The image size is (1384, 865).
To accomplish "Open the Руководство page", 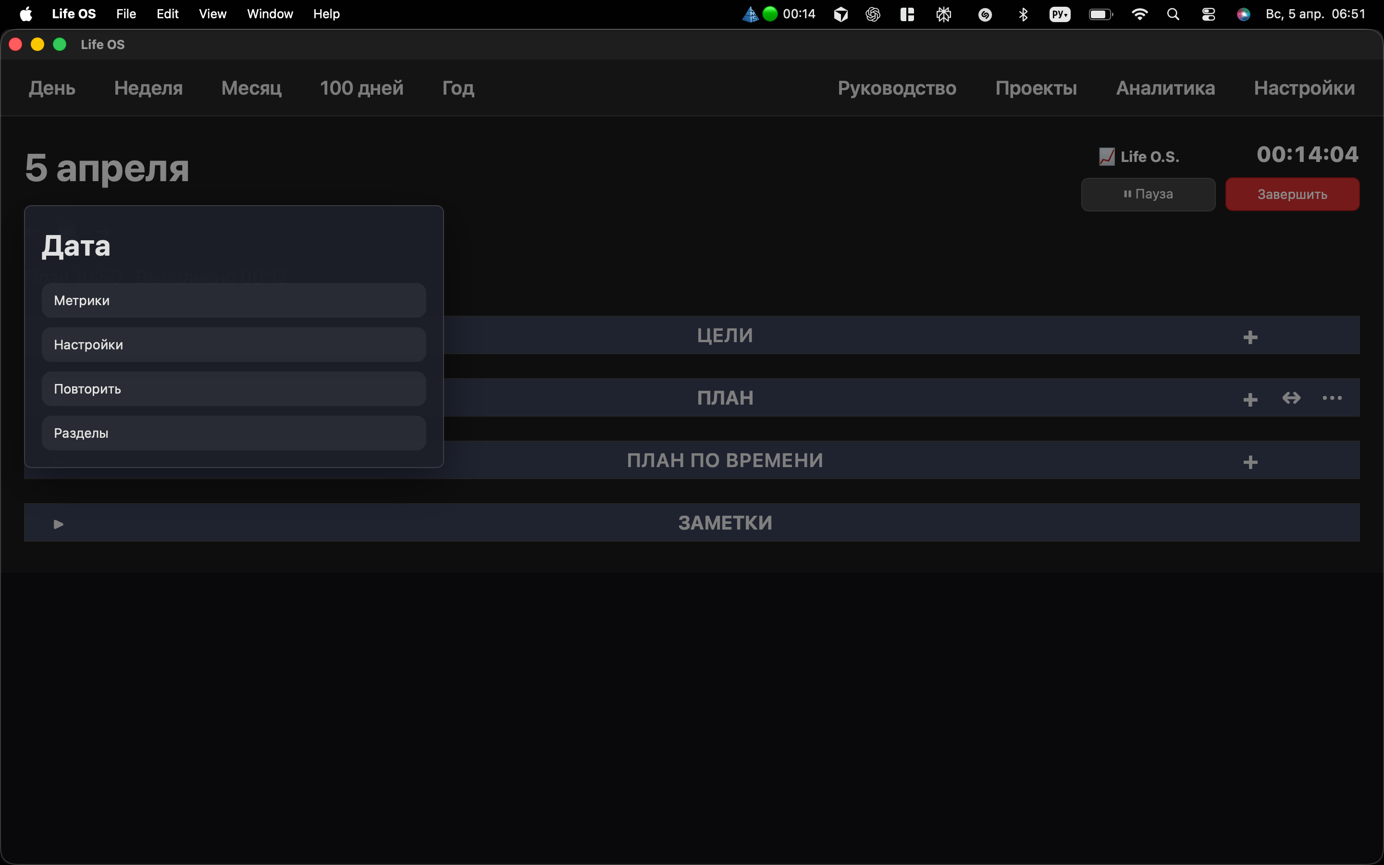I will click(x=897, y=88).
